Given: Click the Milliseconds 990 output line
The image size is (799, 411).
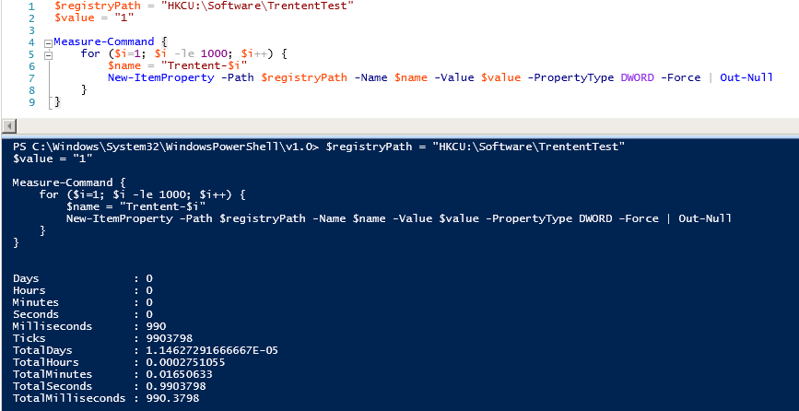Looking at the screenshot, I should (92, 326).
